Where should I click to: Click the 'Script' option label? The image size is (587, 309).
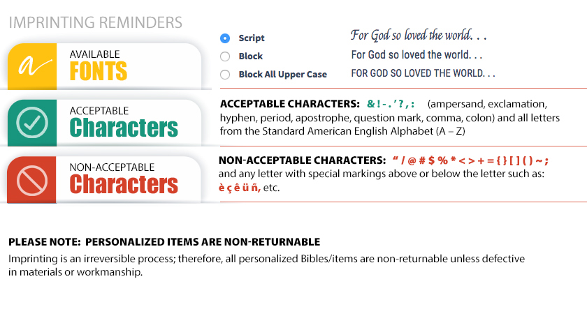click(252, 38)
